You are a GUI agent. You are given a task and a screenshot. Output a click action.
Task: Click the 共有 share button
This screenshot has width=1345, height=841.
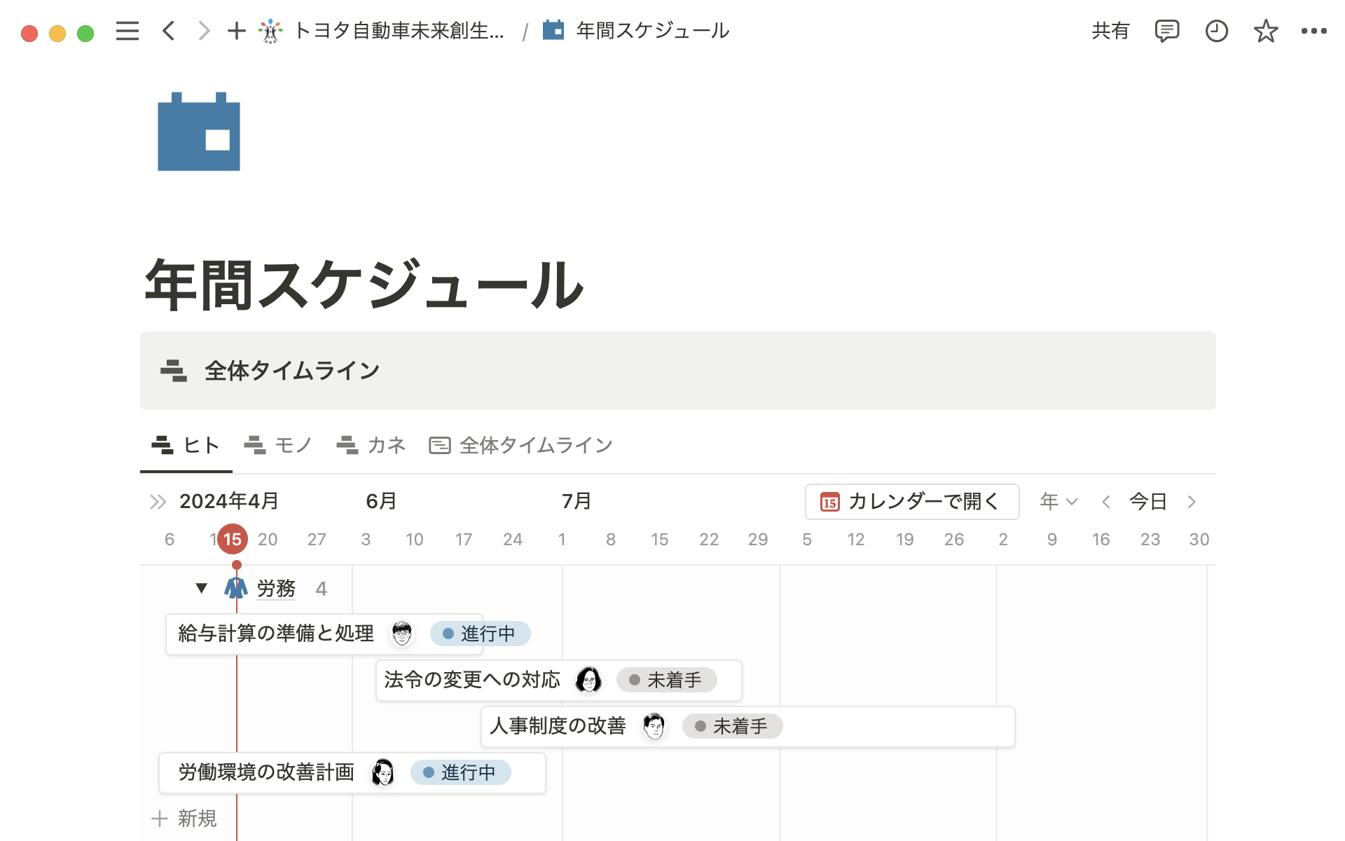tap(1109, 31)
